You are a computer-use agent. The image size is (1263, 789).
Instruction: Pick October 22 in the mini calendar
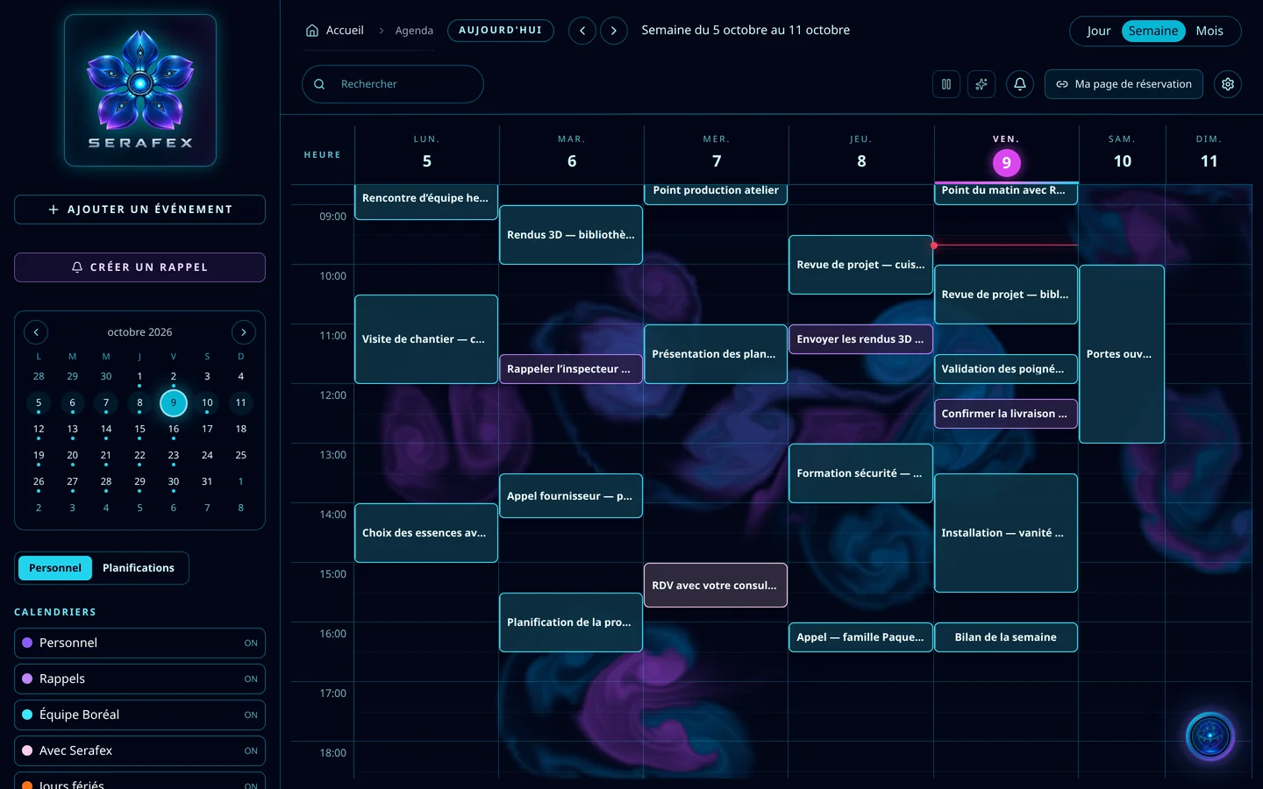(139, 456)
